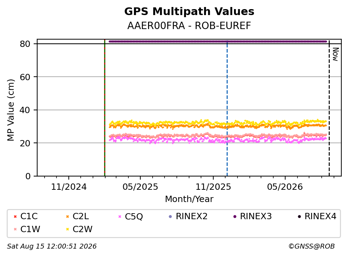Click the dashed Now line
The image size is (348, 257).
[329, 109]
